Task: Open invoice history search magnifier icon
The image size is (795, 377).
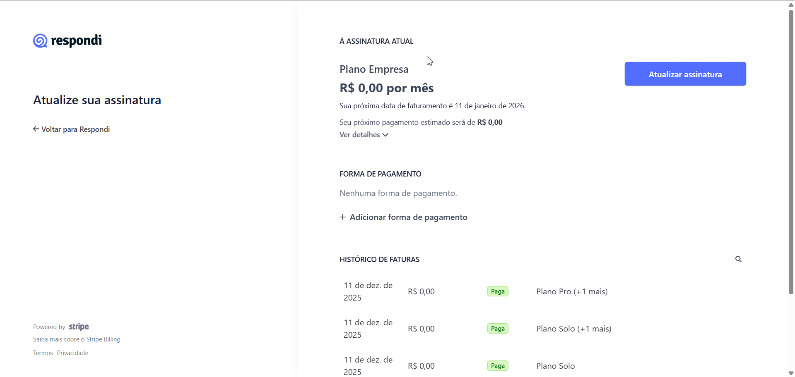Action: pyautogui.click(x=738, y=259)
